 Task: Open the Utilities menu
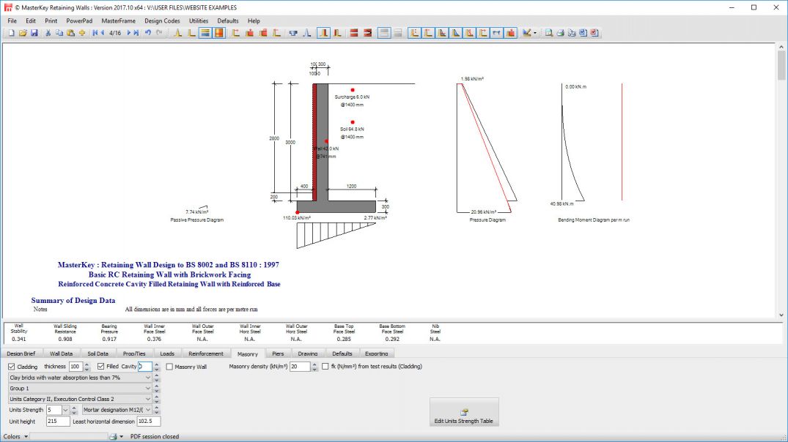(x=199, y=21)
